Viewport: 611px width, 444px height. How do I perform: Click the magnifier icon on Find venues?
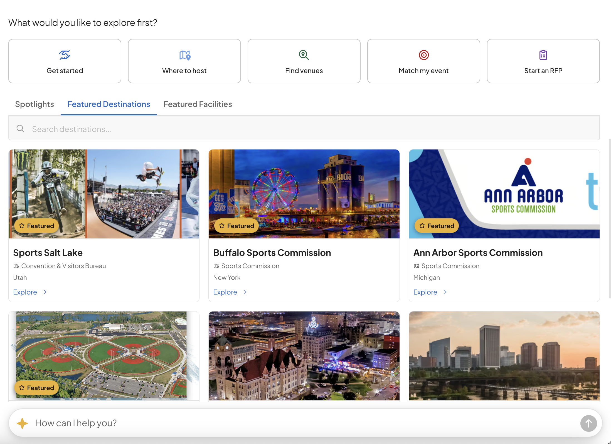click(x=304, y=55)
